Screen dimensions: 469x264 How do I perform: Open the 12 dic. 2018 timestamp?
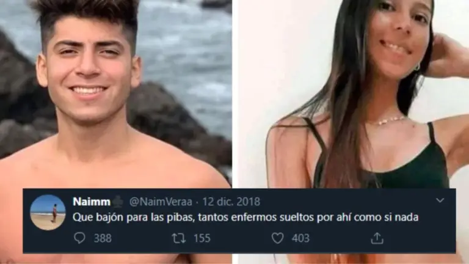231,202
